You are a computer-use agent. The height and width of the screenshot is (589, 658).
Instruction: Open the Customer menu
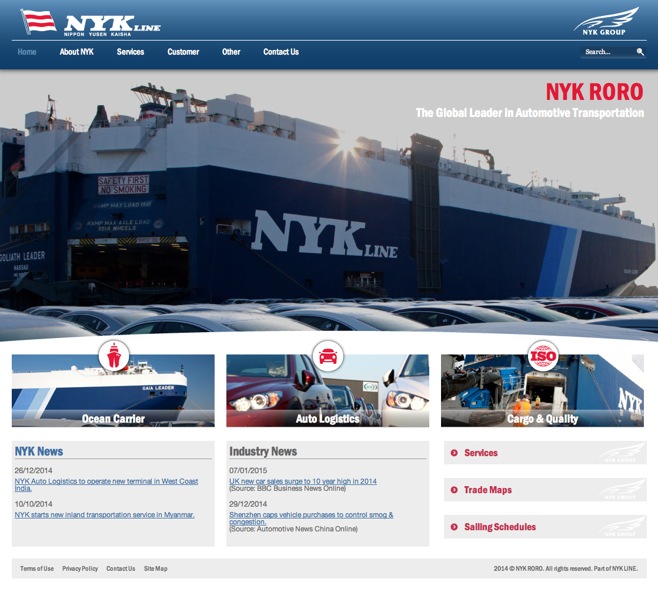click(183, 52)
